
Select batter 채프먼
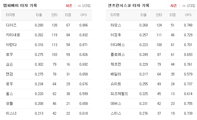click(116, 64)
